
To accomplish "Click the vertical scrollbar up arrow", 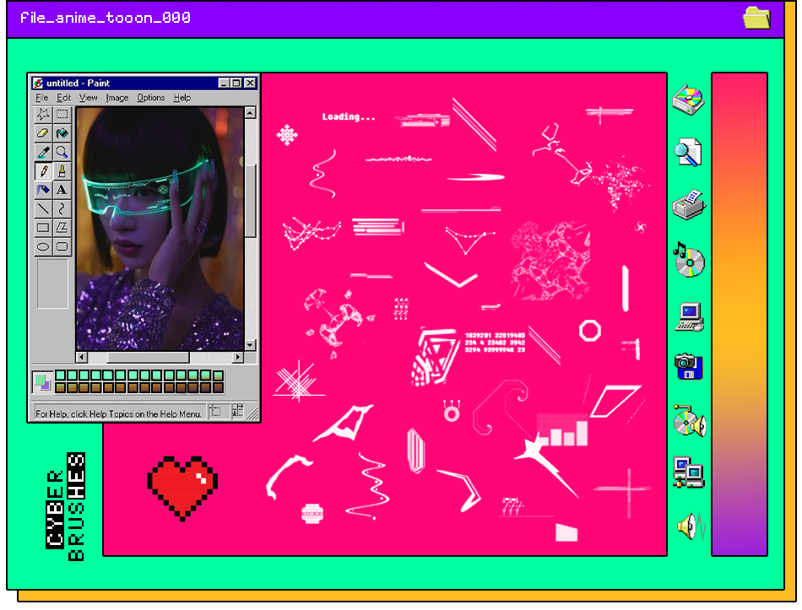I will [250, 113].
